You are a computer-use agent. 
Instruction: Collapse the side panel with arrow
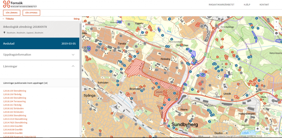[83, 26]
